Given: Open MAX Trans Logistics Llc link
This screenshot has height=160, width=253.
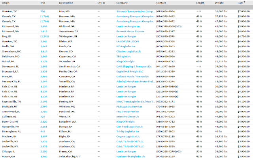Looking at the screenshot, I should click(136, 102).
